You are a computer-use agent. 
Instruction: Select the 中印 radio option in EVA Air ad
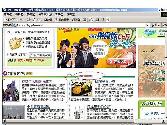pyautogui.click(x=154, y=72)
